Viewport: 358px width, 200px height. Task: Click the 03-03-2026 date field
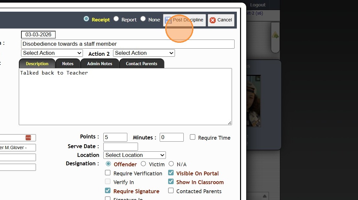[x=38, y=35]
